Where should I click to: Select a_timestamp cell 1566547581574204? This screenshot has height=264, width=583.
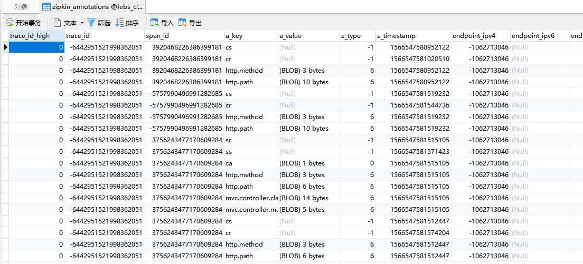[x=413, y=233]
